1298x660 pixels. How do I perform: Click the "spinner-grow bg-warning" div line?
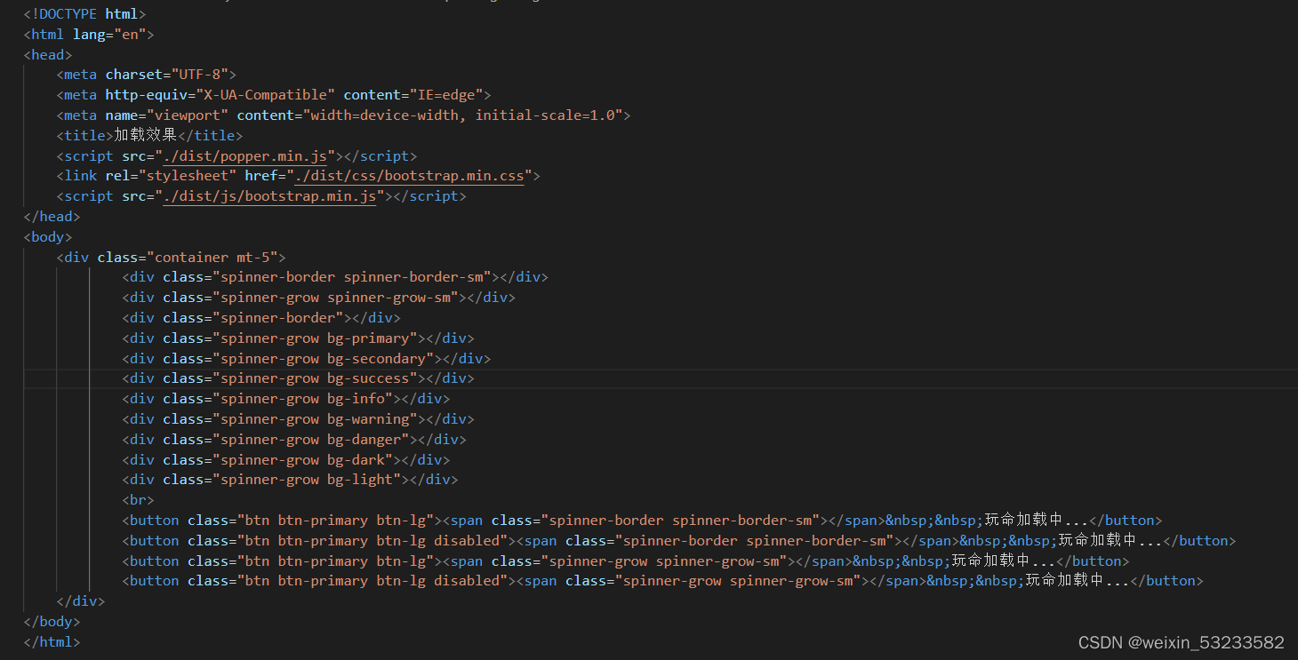point(299,419)
